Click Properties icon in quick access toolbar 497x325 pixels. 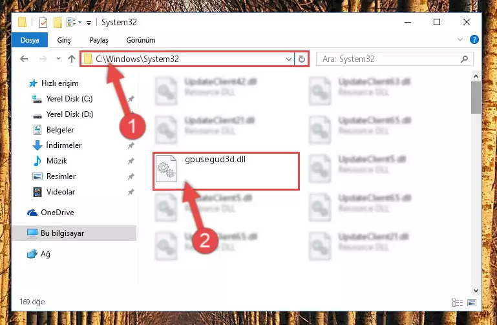point(43,23)
